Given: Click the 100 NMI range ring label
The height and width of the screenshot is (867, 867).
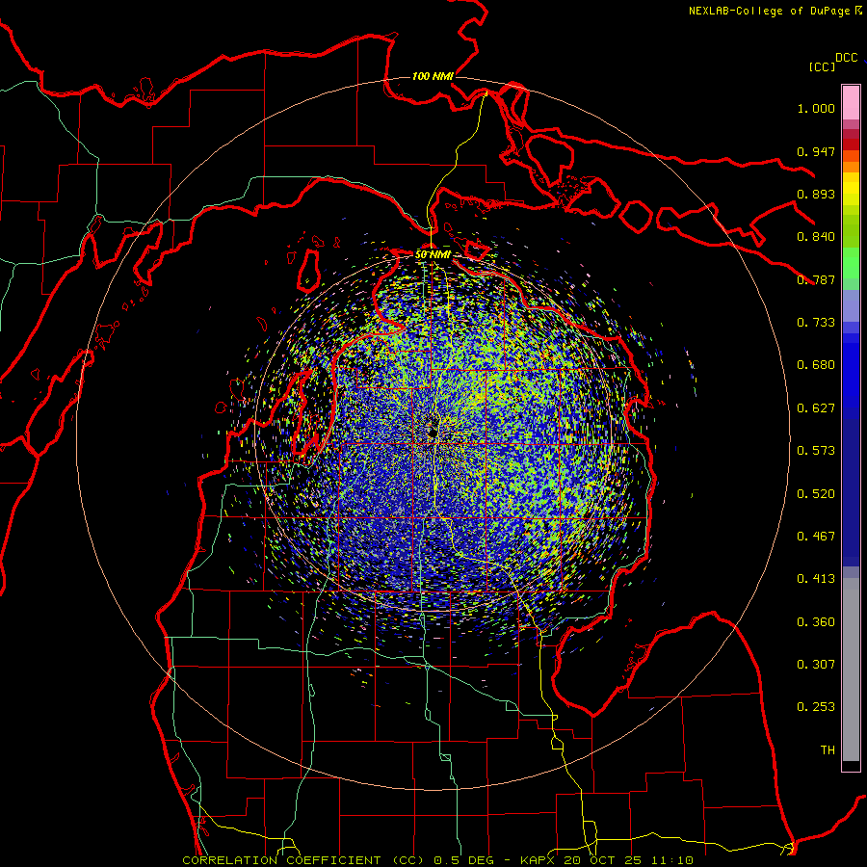Looking at the screenshot, I should click(x=433, y=76).
